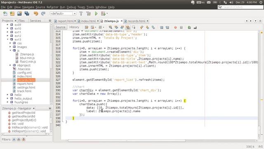Viewport: 264px width, 149px height.
Task: Click the Find Selection magnifier icon
Action: coord(111,27)
